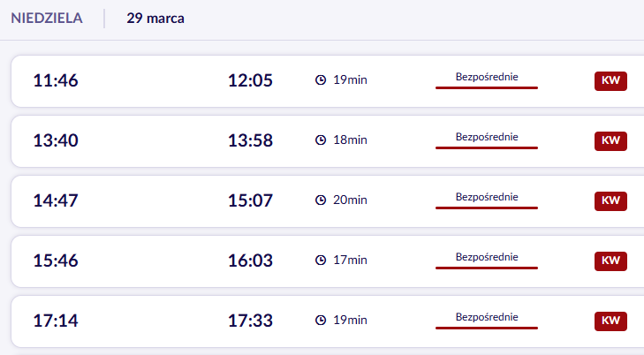
Task: Open the 17:14 departure connection
Action: pyautogui.click(x=56, y=321)
